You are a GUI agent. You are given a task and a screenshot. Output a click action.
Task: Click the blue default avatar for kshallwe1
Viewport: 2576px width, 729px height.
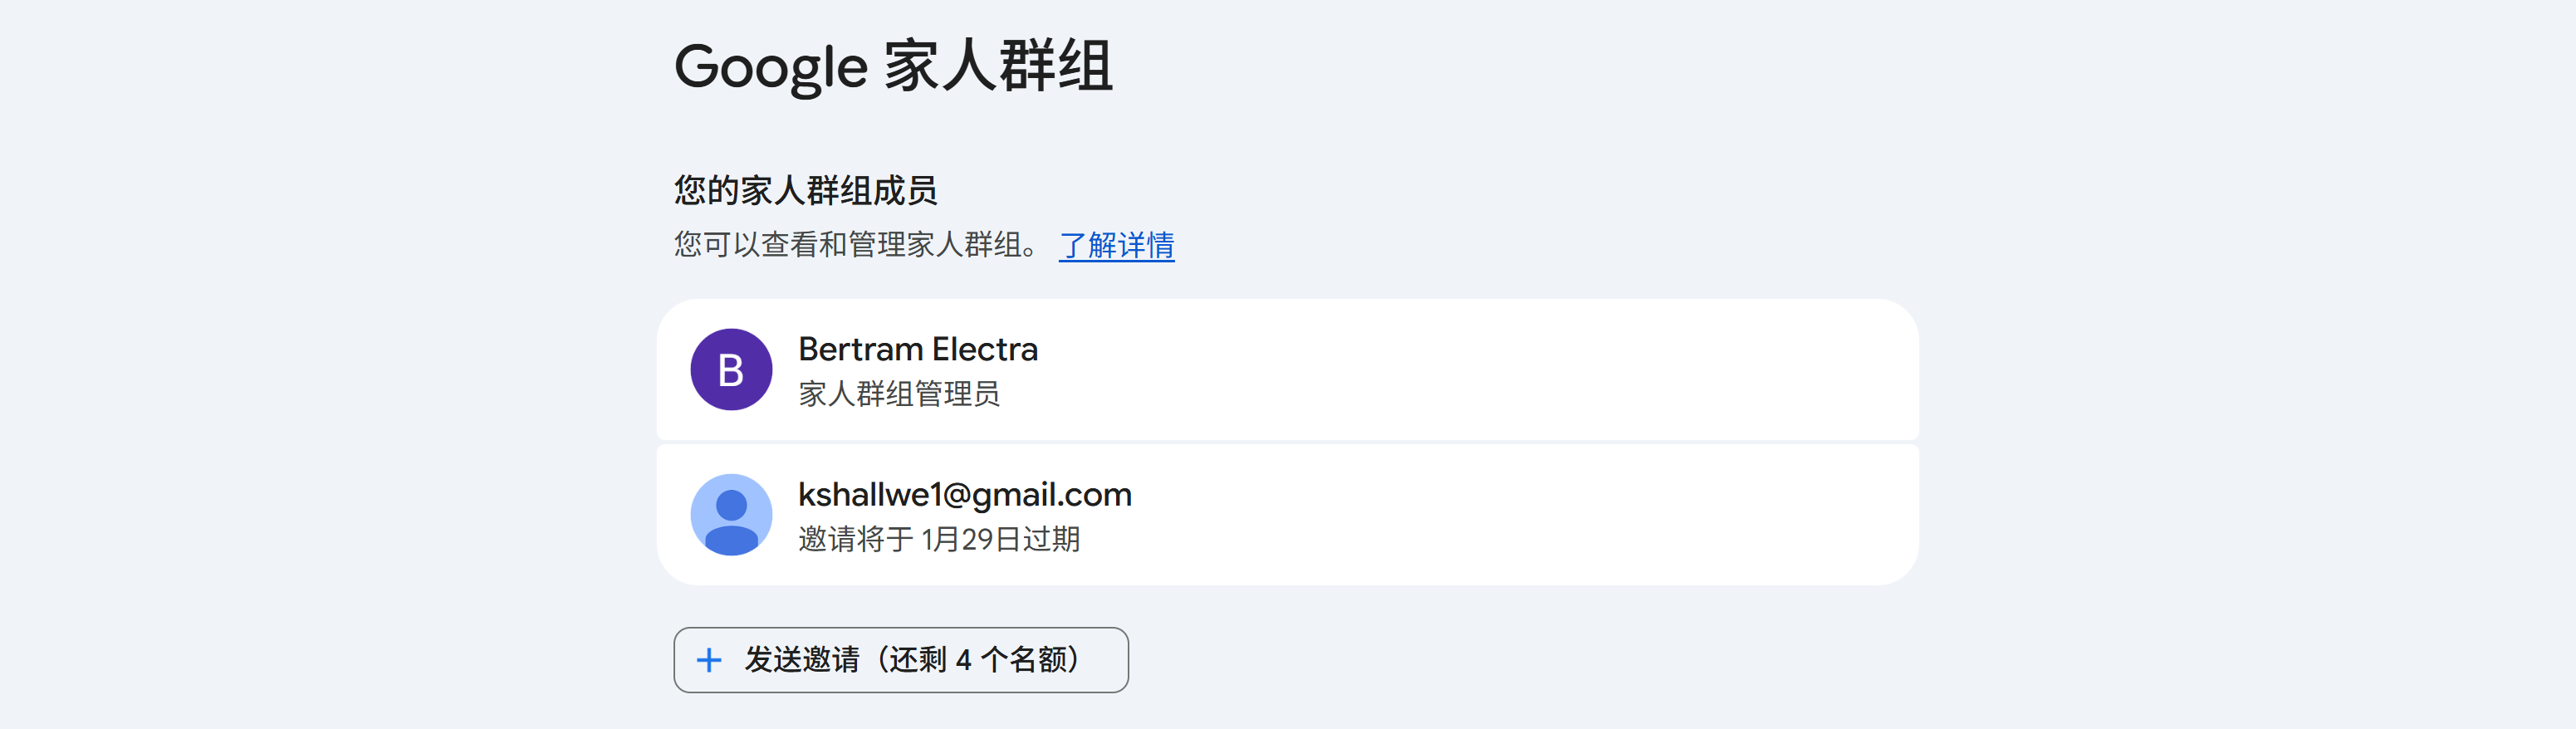(x=731, y=514)
